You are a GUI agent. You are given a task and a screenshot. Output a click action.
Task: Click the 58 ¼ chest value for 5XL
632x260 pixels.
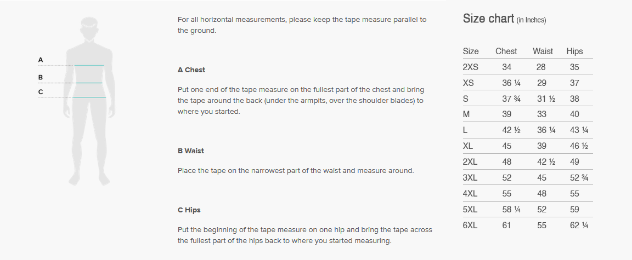pyautogui.click(x=511, y=210)
